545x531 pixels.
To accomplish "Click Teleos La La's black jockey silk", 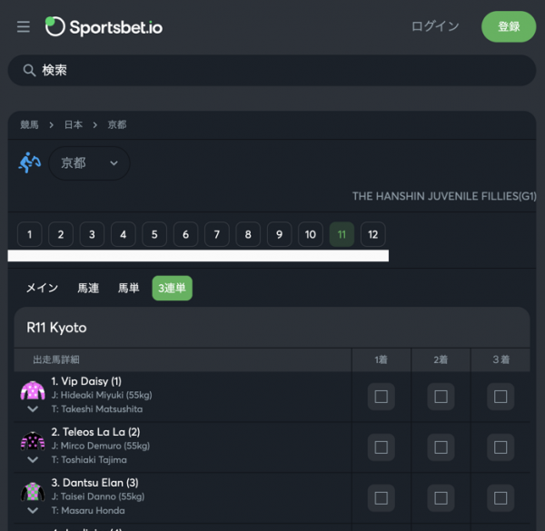I will (x=33, y=441).
